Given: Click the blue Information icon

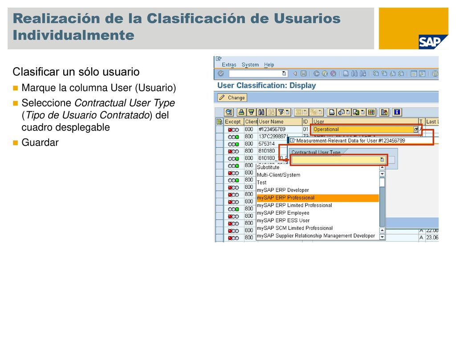Looking at the screenshot, I should click(x=397, y=112).
